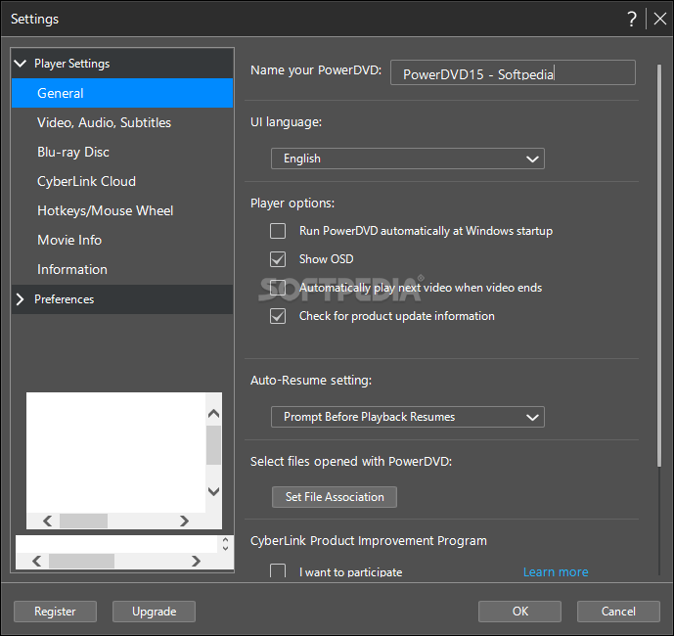
Task: Click the white box vertical scrollbar thumb
Action: 213,445
